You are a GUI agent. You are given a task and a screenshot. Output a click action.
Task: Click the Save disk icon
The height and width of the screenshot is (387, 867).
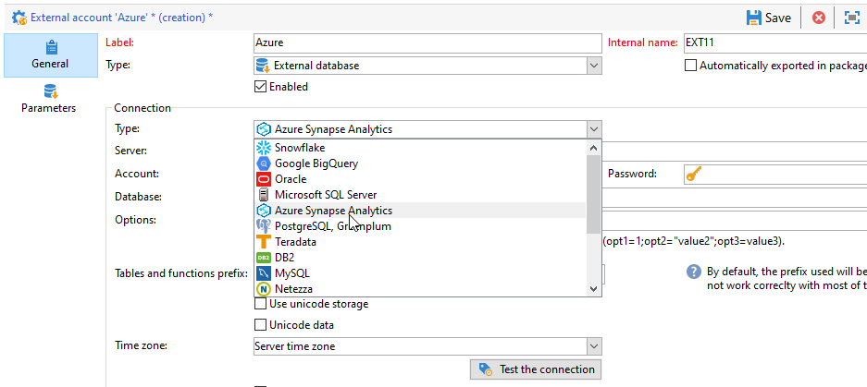click(x=754, y=18)
